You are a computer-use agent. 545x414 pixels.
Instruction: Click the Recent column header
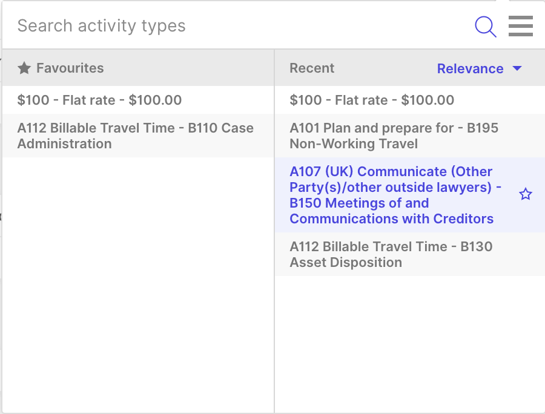[312, 68]
